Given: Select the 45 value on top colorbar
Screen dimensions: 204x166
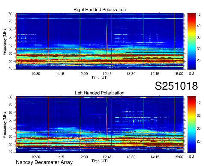Looking at the screenshot, I should click(199, 14).
